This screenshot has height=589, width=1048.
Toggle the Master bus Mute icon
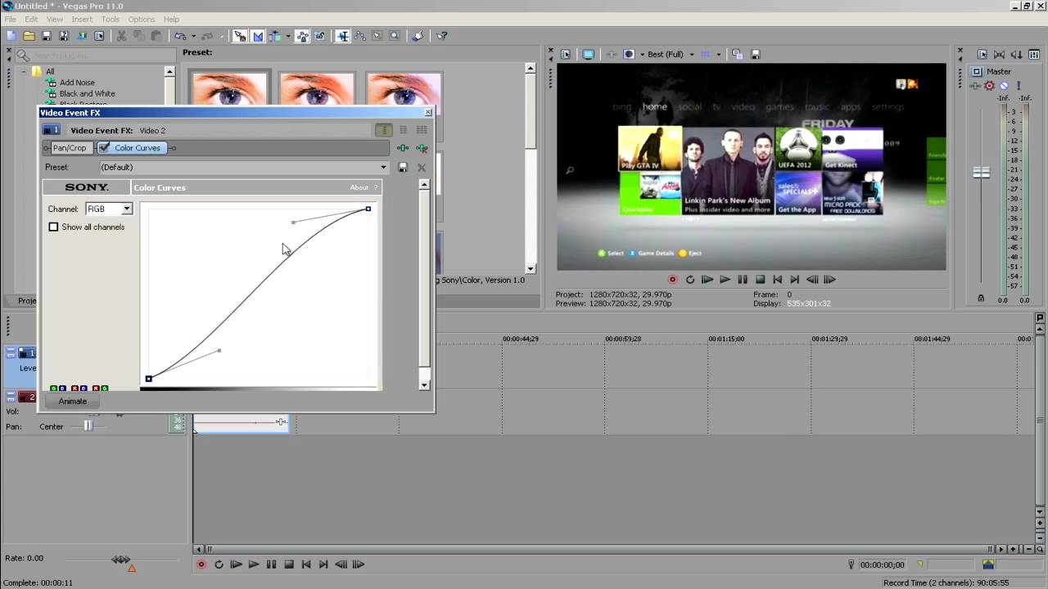click(x=1004, y=85)
